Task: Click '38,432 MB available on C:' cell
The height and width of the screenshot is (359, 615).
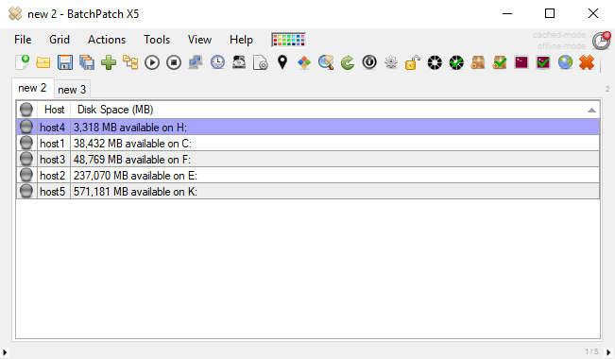Action: (335, 144)
